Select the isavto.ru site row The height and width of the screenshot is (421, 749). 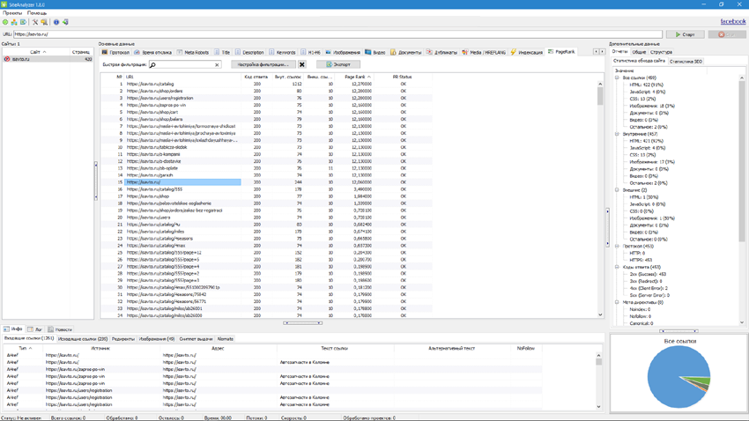click(x=48, y=59)
